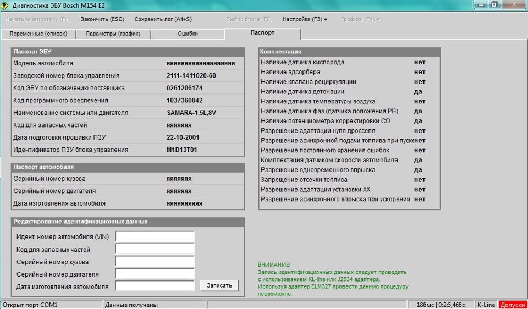Click 'Заводской номер блока управления' label

tap(67, 76)
